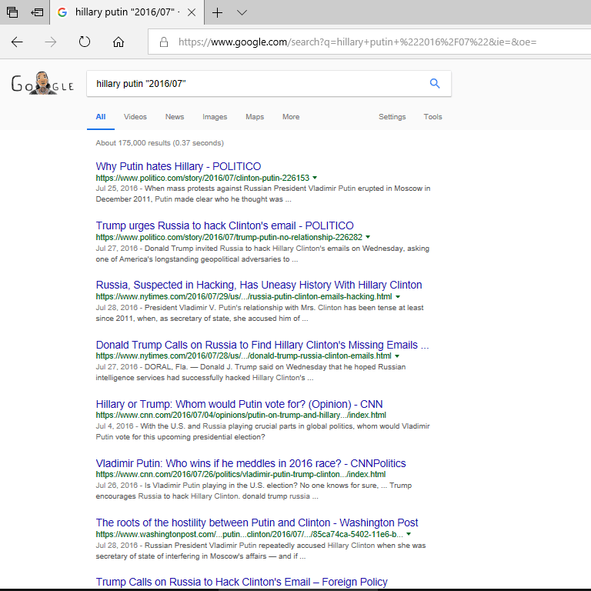The image size is (591, 591).
Task: Click the cnn.com 2016/07/04 opinions green URL
Action: (241, 415)
